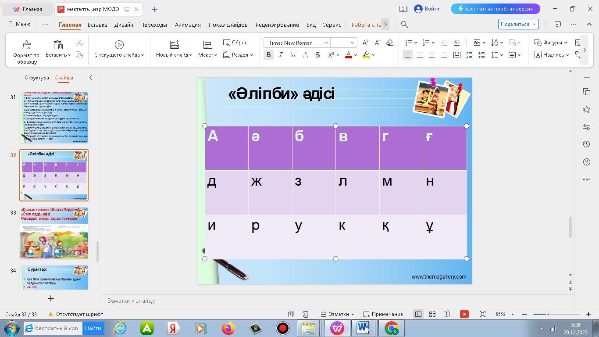Click the search magnifier icon
This screenshot has height=337, width=599.
[x=405, y=25]
